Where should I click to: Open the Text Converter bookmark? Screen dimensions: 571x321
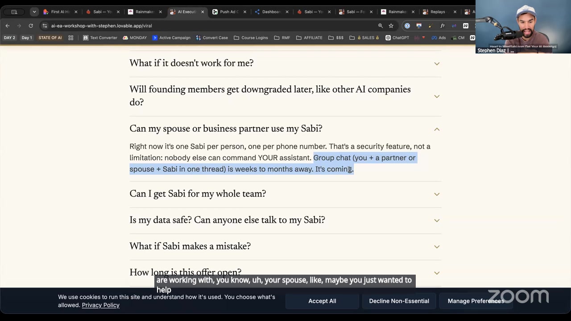point(100,38)
